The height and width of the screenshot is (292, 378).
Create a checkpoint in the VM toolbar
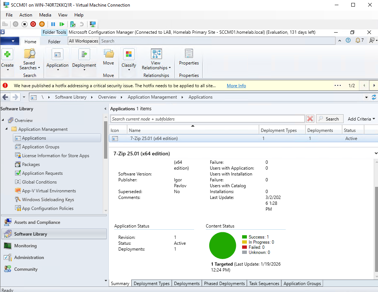pos(72,24)
